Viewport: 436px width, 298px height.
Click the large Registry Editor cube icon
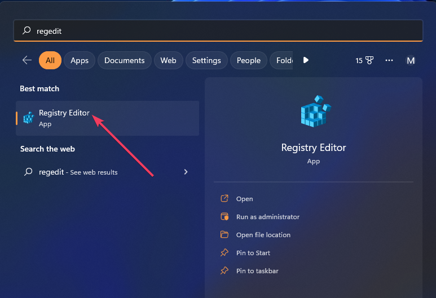[316, 112]
